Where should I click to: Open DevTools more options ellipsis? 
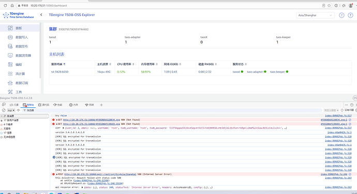click(346, 105)
